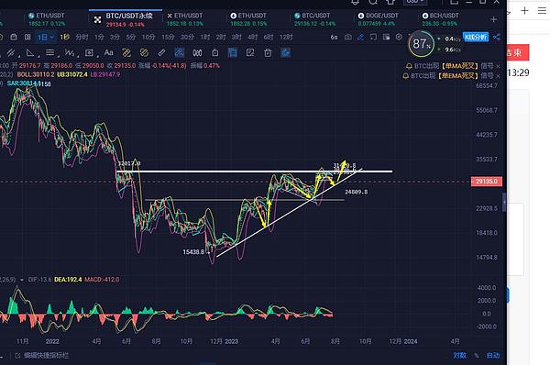Switch to first ETH/USDT tab at 1852.17
The height and width of the screenshot is (365, 550).
(x=47, y=19)
